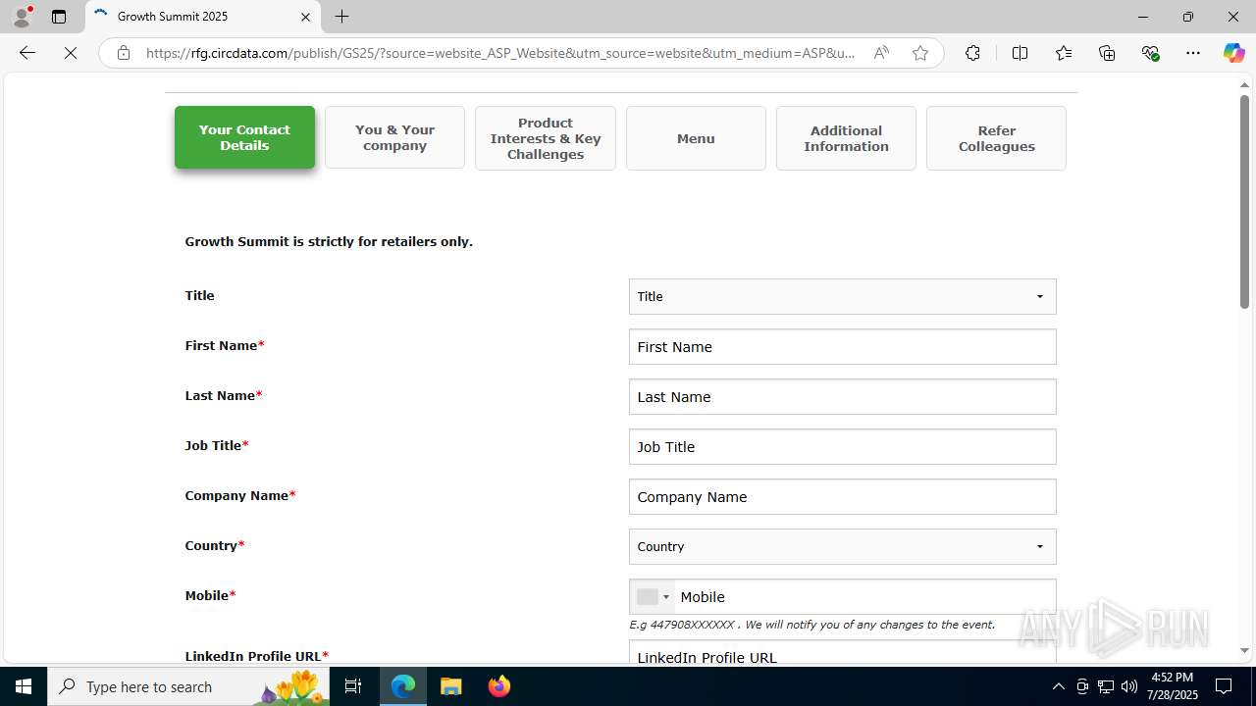Open Microsoft Edge from the taskbar
The height and width of the screenshot is (706, 1256).
click(x=403, y=686)
